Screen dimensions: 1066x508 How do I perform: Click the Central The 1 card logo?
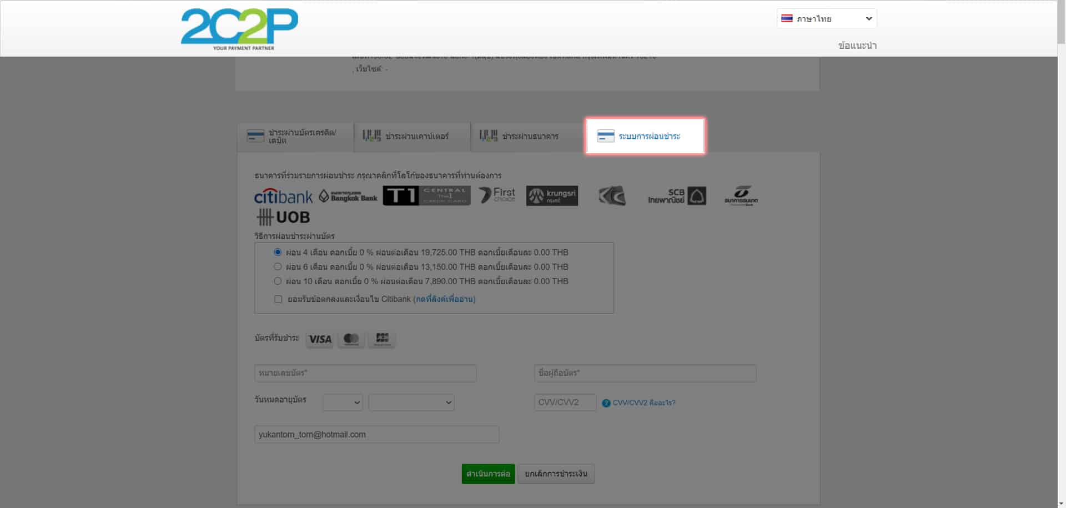coord(426,195)
